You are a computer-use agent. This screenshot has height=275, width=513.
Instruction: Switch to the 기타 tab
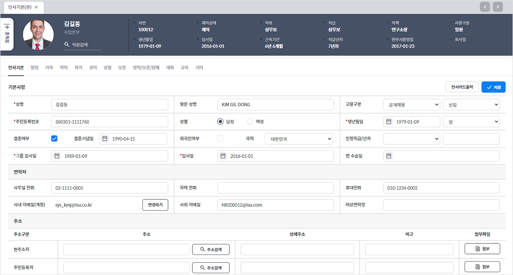pyautogui.click(x=199, y=68)
